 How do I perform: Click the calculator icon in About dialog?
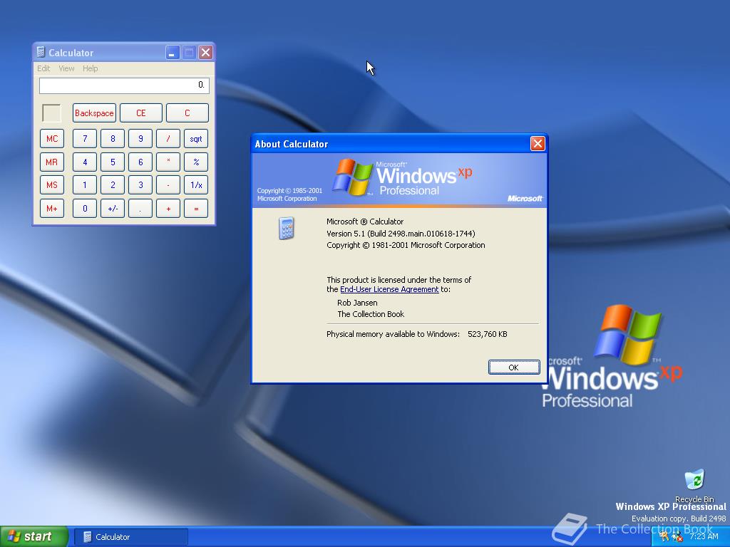pos(287,228)
